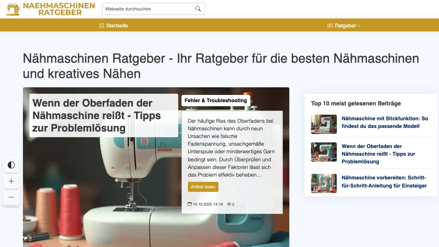Expand the Ratgeber dropdown menu
This screenshot has height=247, width=439.
[344, 26]
